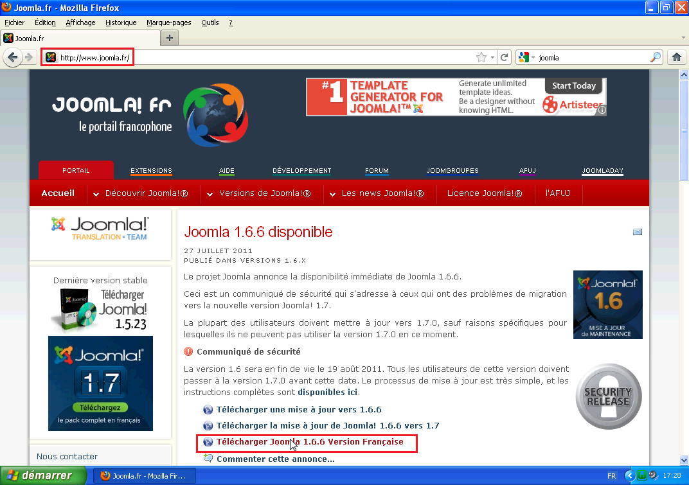Click Start Today on the Artisteer banner

pos(574,85)
